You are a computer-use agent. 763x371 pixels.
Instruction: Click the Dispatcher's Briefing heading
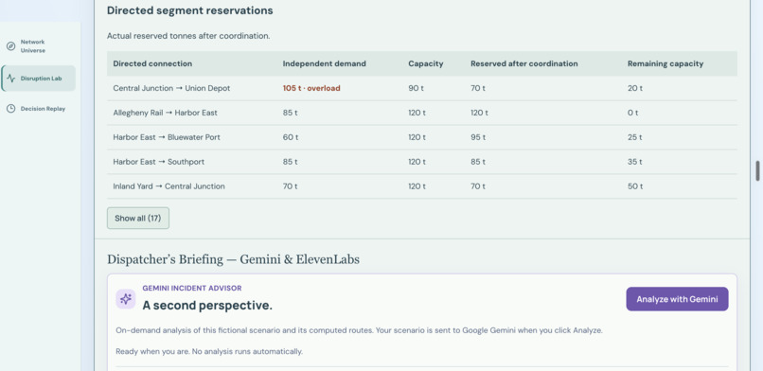pos(233,259)
